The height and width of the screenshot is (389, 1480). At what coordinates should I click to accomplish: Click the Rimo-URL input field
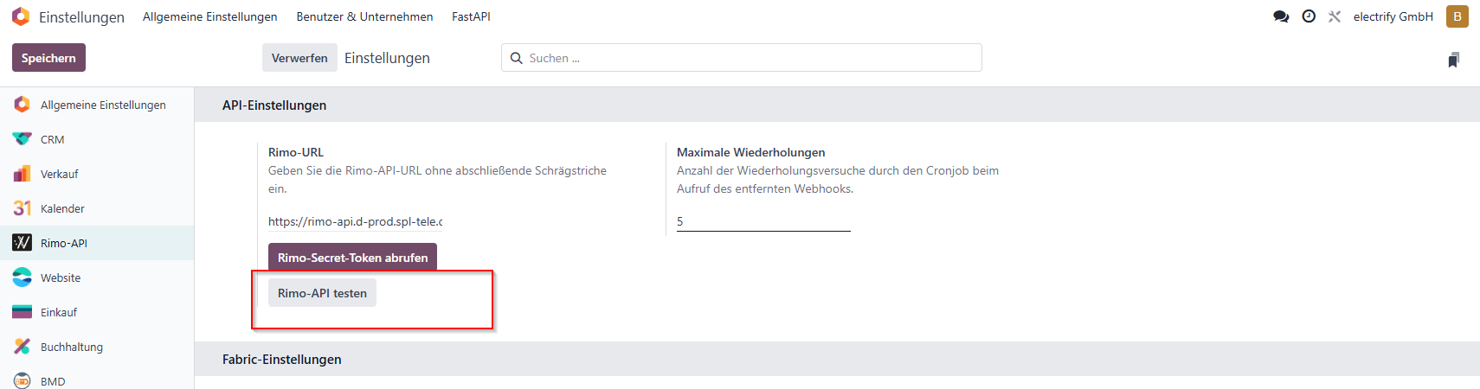point(356,221)
